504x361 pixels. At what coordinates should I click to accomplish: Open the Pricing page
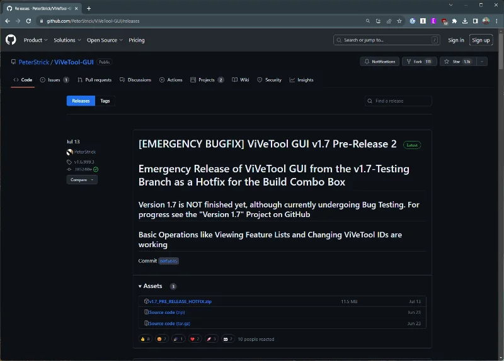[x=137, y=40]
